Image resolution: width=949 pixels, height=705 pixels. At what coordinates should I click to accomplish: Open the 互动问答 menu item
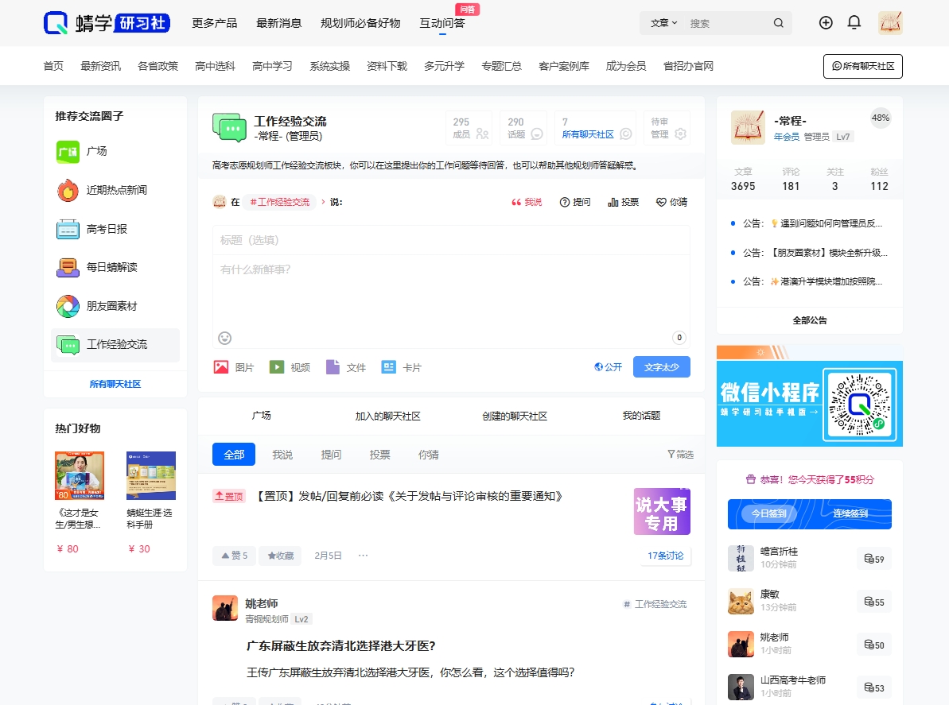coord(442,24)
